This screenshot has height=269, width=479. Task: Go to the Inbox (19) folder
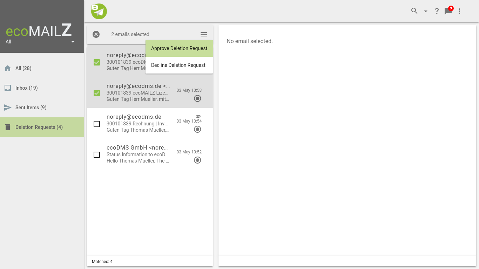click(42, 88)
